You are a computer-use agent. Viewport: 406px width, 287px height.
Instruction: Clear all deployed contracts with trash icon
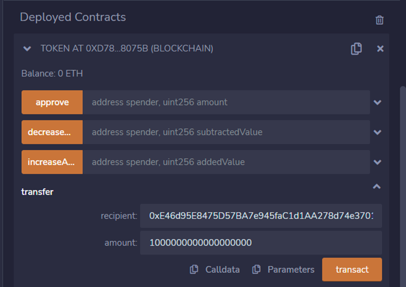[379, 20]
